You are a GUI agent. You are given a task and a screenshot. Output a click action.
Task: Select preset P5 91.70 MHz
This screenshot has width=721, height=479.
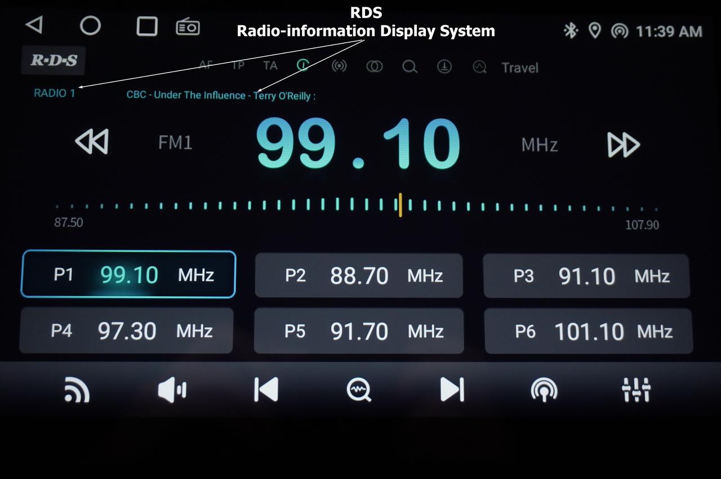tap(359, 331)
